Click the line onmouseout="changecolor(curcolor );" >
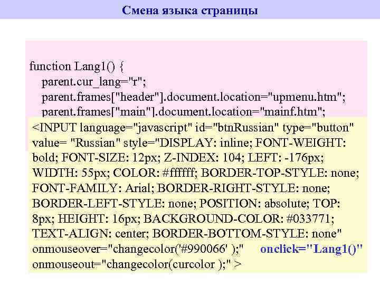The image size is (380, 285). [137, 264]
